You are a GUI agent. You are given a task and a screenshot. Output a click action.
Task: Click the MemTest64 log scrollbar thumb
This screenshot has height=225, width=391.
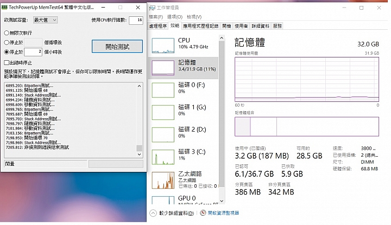139,148
